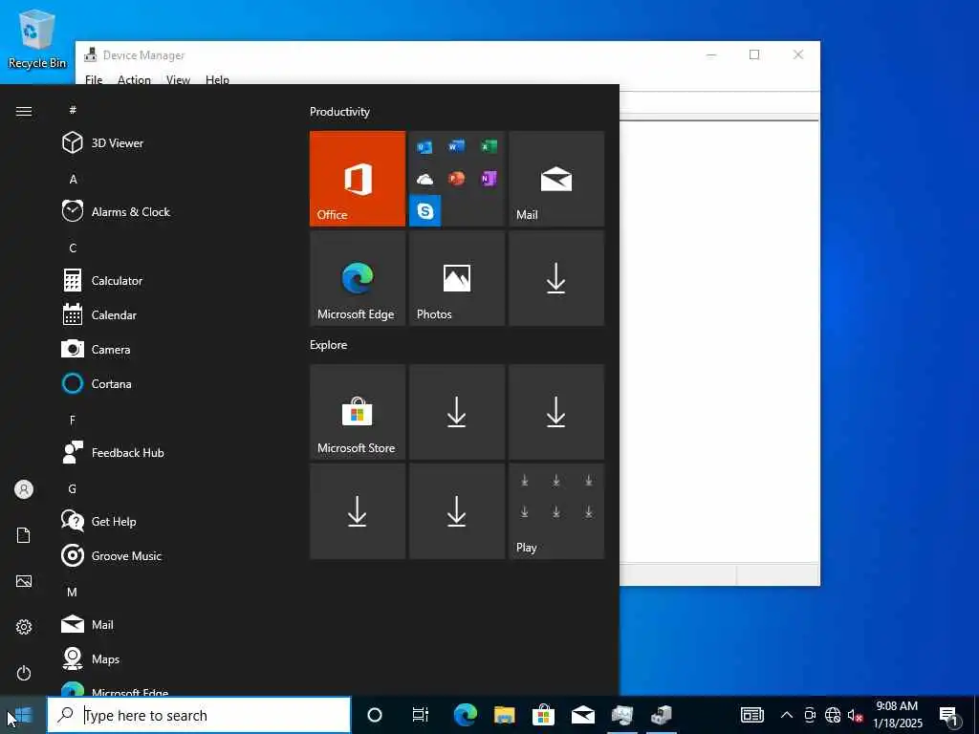Open OneDrive in the Office apps tile
The height and width of the screenshot is (734, 979).
click(x=425, y=180)
